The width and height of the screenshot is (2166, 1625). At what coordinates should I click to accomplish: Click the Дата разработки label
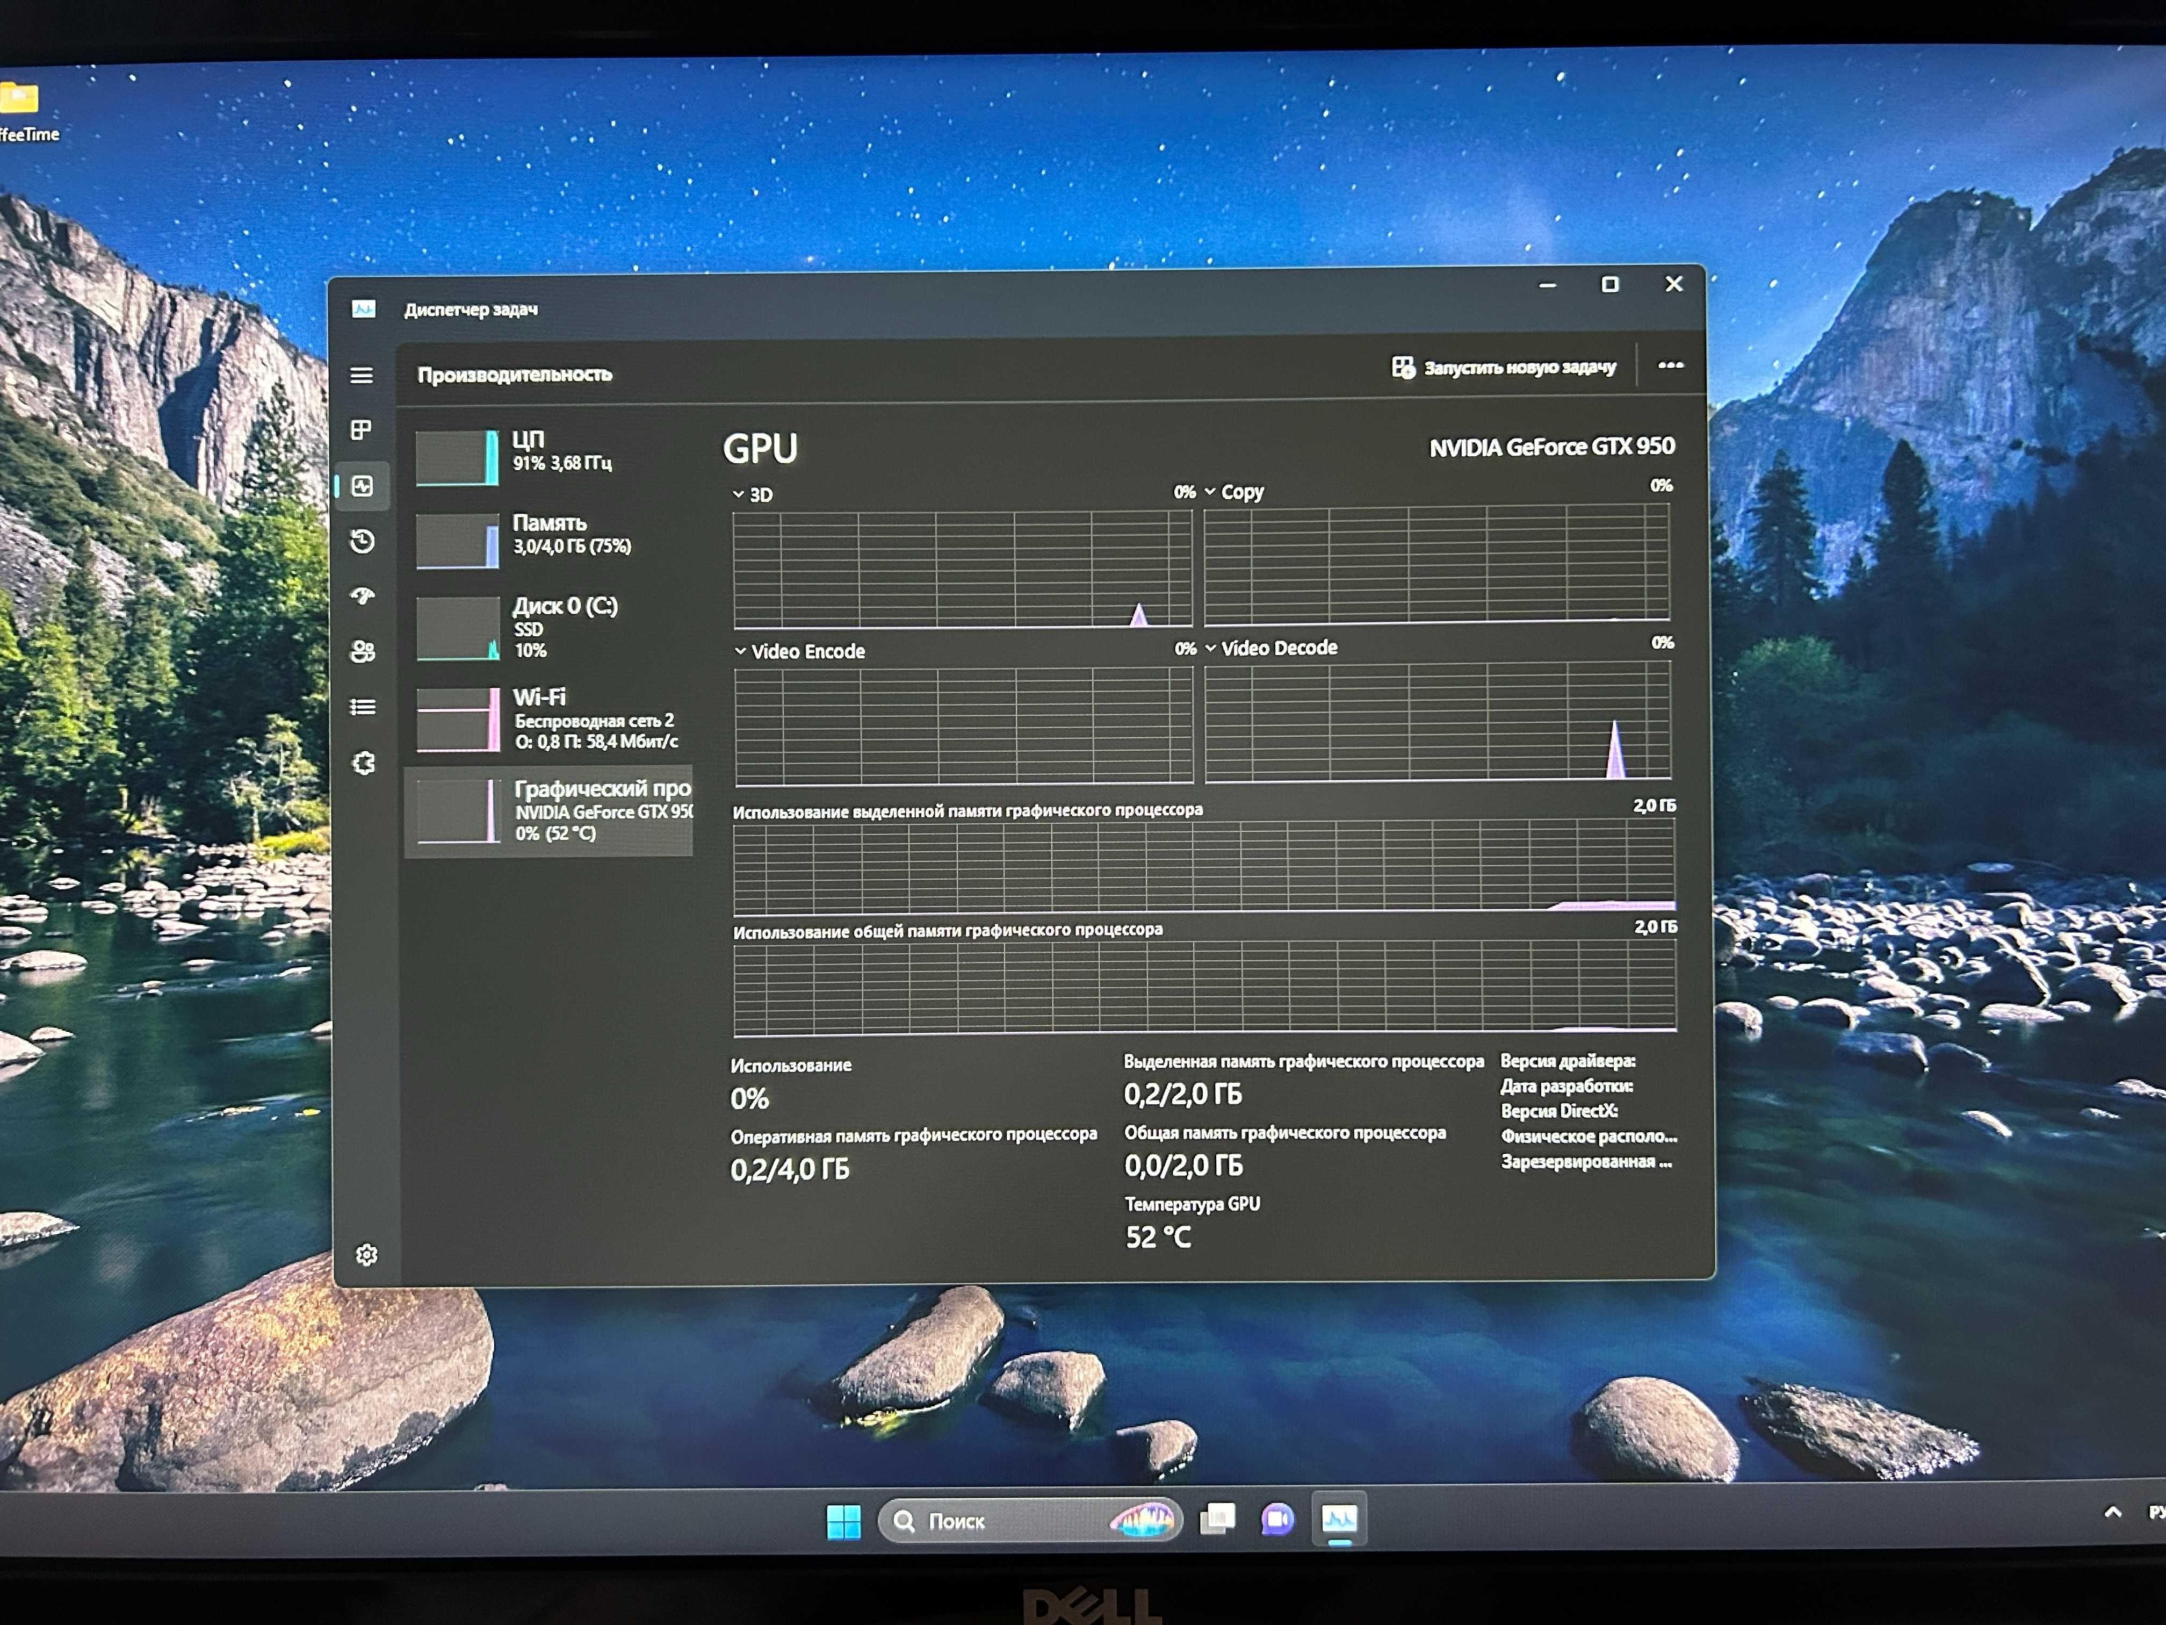pyautogui.click(x=1566, y=1086)
